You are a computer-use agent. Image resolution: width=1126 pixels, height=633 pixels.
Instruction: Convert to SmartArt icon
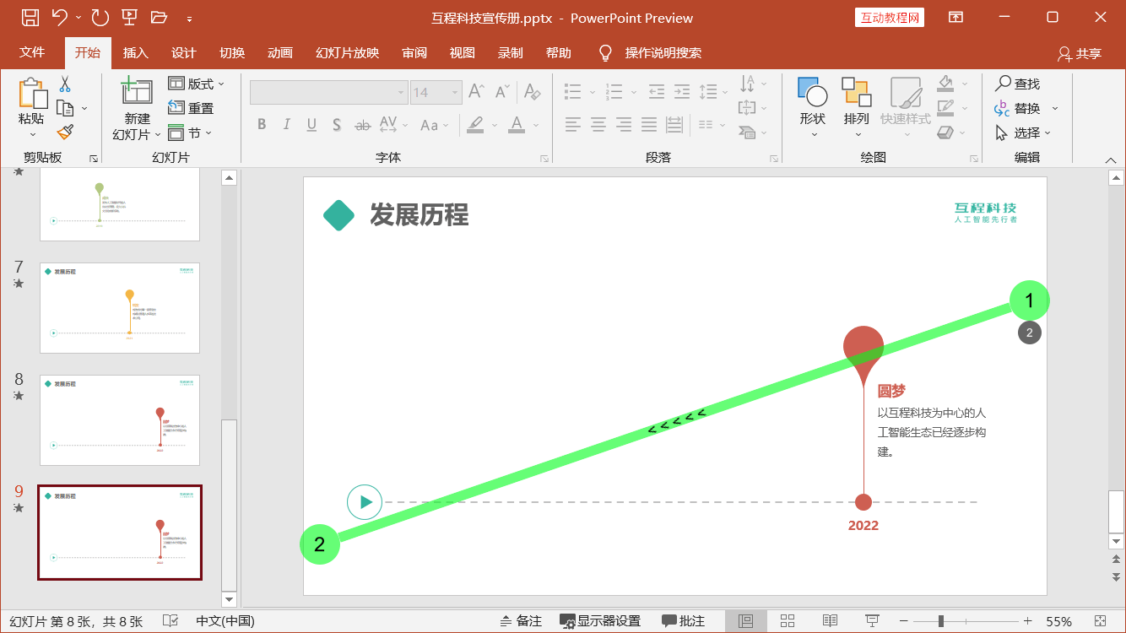click(747, 132)
